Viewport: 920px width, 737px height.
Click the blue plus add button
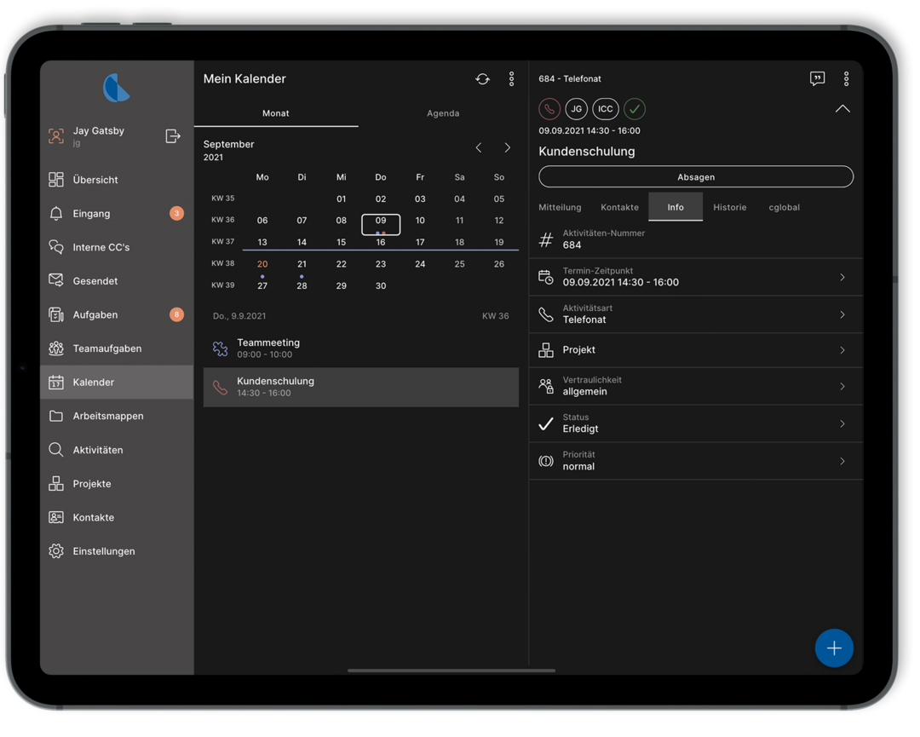tap(833, 648)
